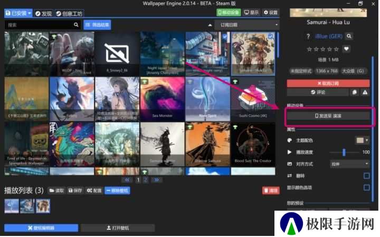
Task: Open the 显示 (Display) settings
Action: coord(251,12)
